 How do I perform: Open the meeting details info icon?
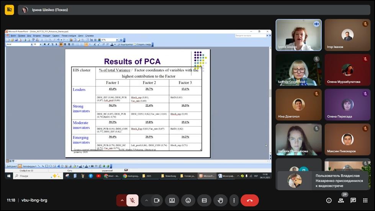point(329,200)
